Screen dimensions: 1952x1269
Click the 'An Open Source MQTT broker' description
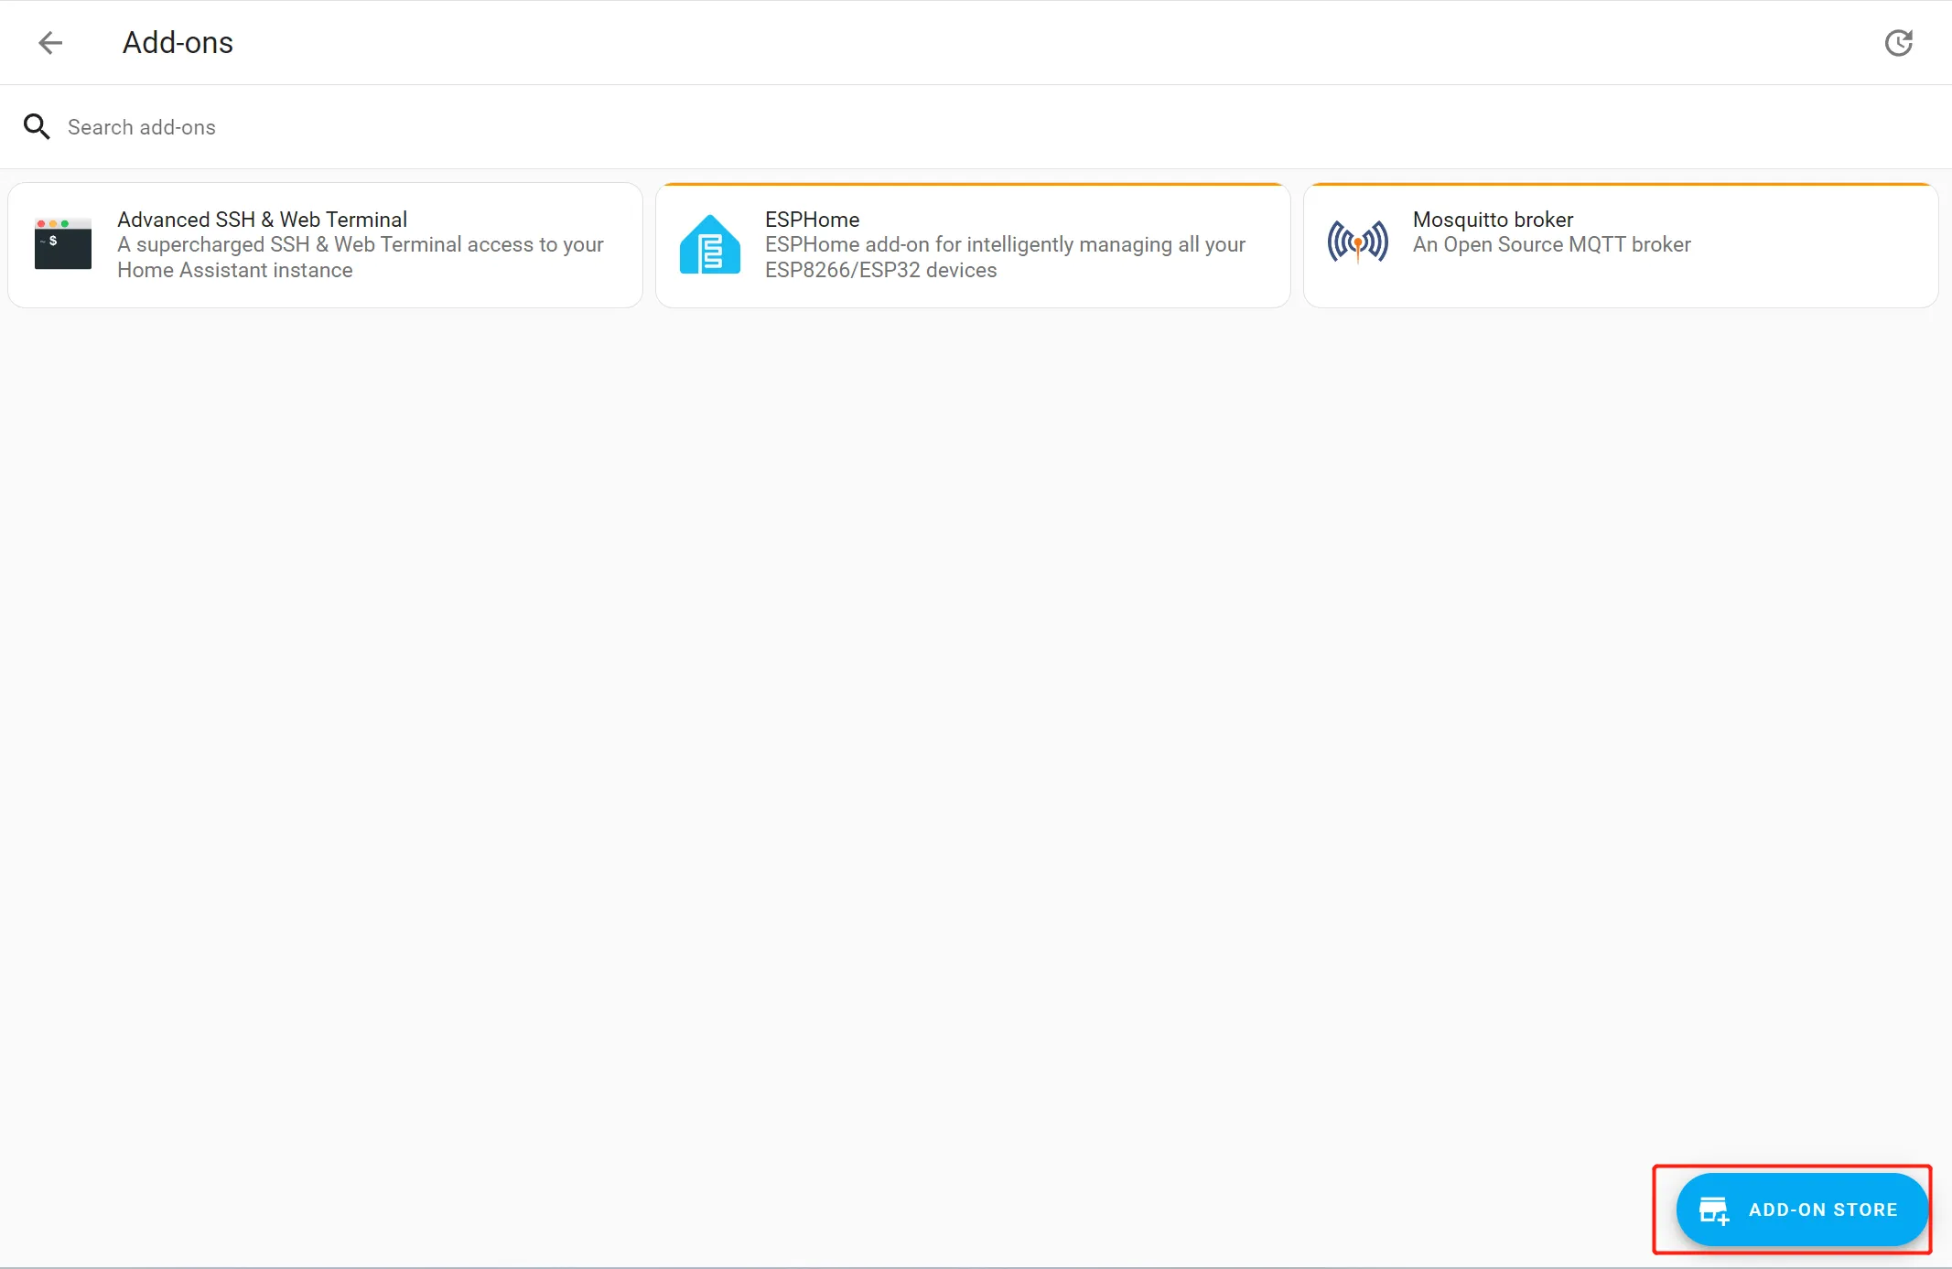click(1551, 244)
